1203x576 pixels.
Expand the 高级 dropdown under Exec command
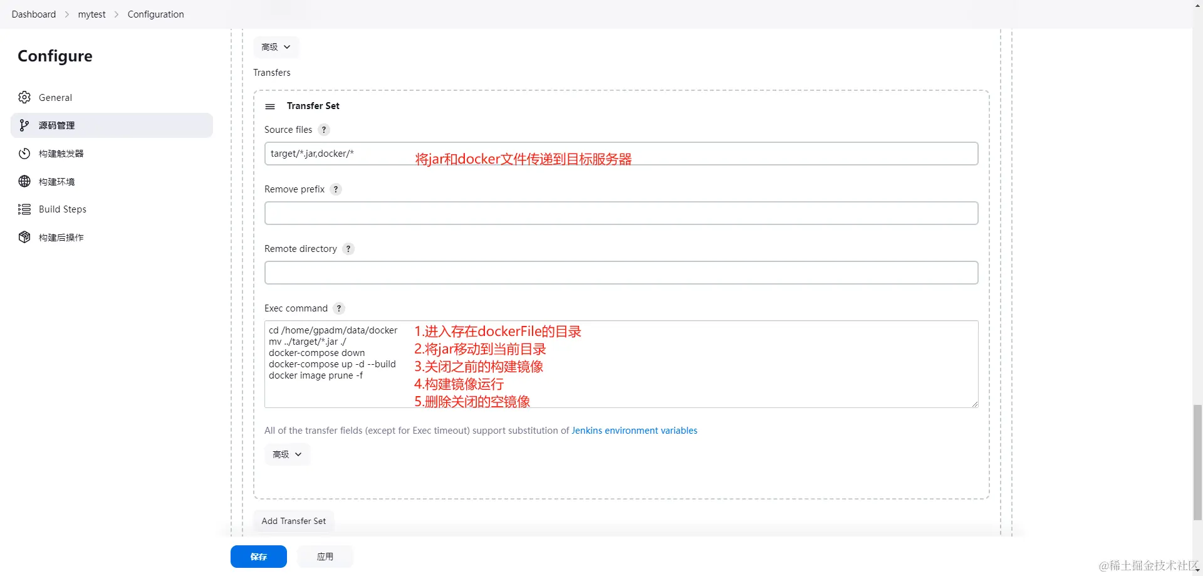[287, 454]
